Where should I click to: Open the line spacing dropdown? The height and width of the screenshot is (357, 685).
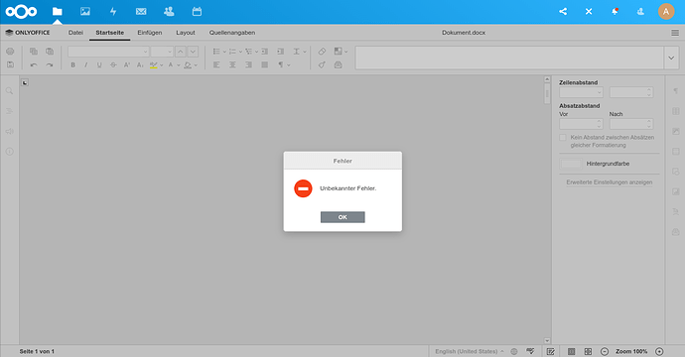[x=305, y=52]
